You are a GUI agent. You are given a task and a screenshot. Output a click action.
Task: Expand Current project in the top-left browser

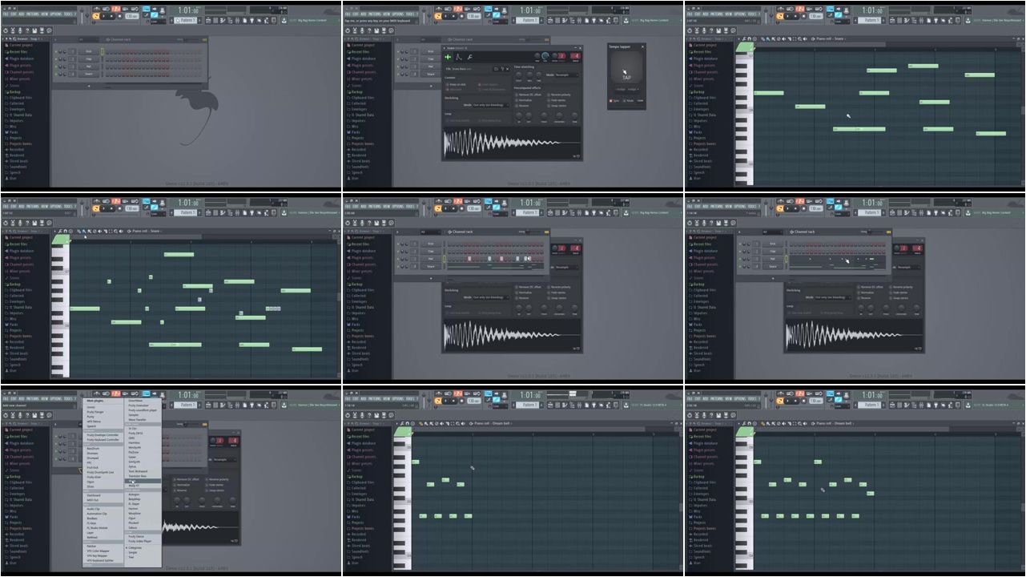[22, 46]
